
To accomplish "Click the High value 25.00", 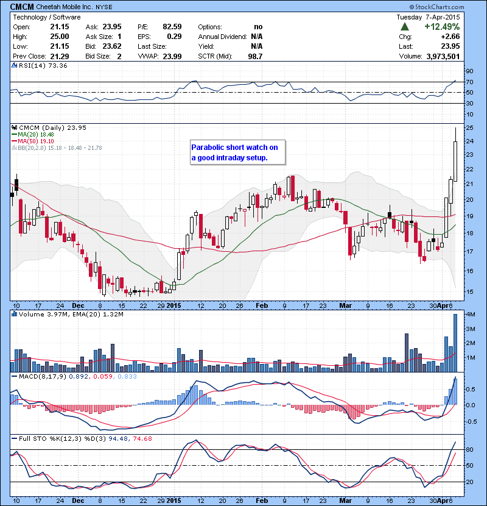I will 60,37.
